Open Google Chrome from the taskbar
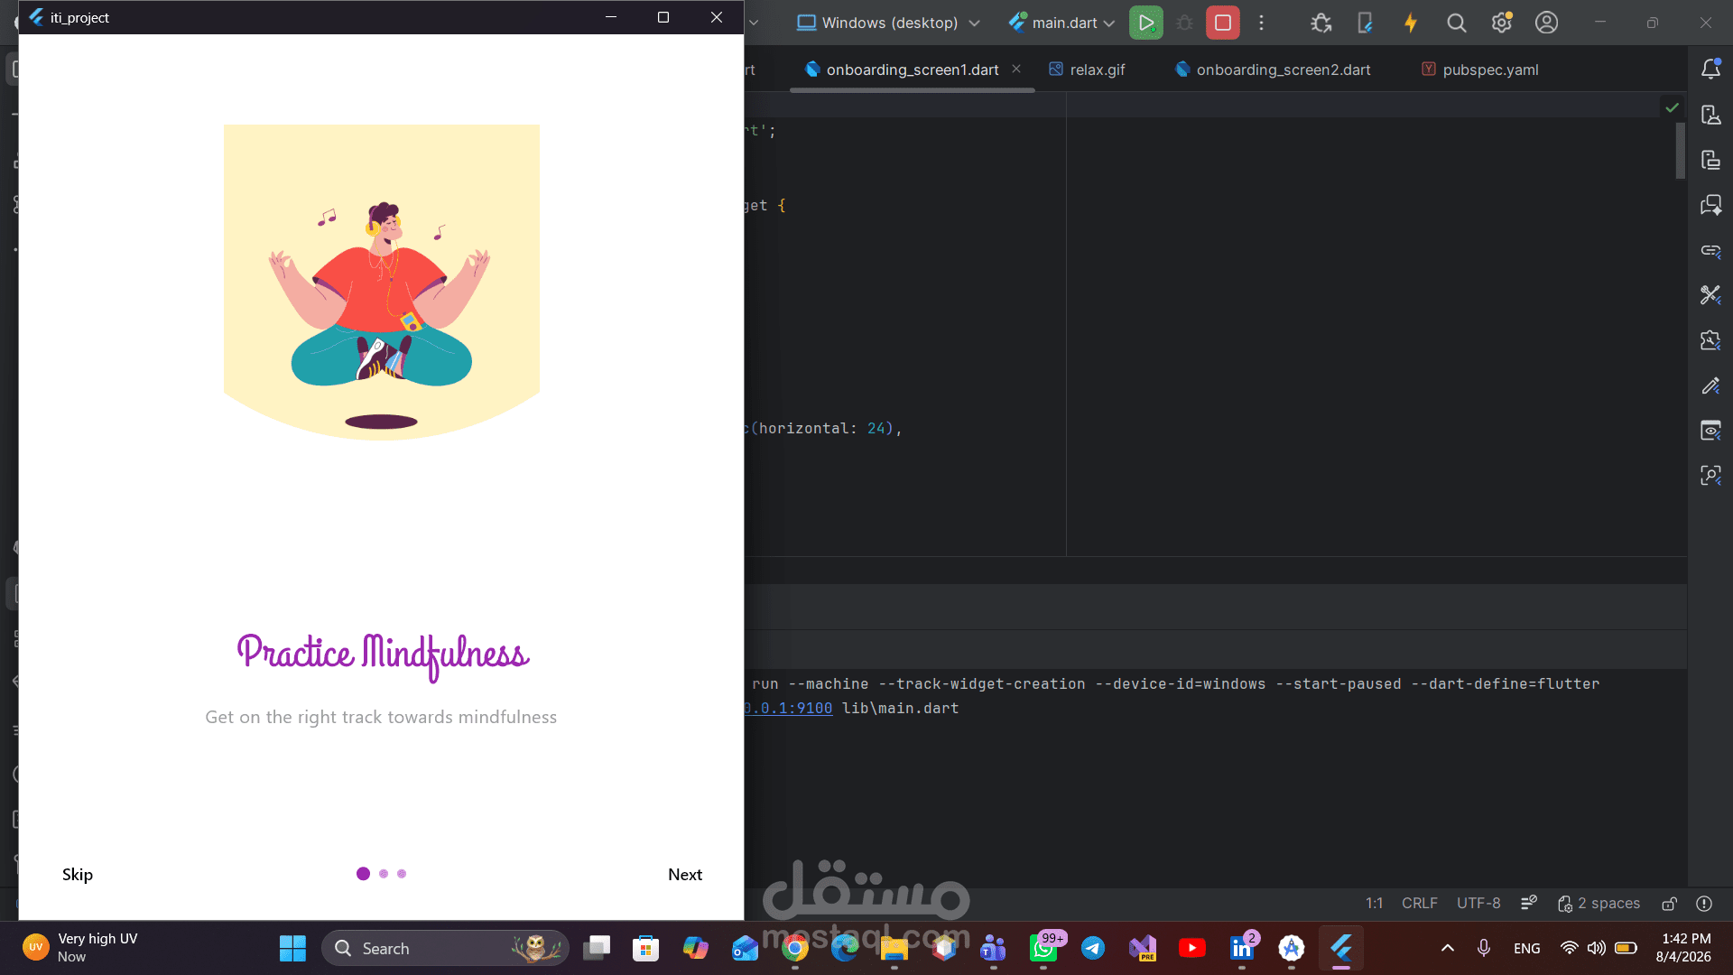 click(x=795, y=948)
